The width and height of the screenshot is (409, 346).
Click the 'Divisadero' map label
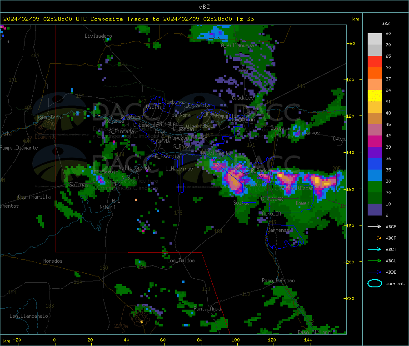(98, 36)
